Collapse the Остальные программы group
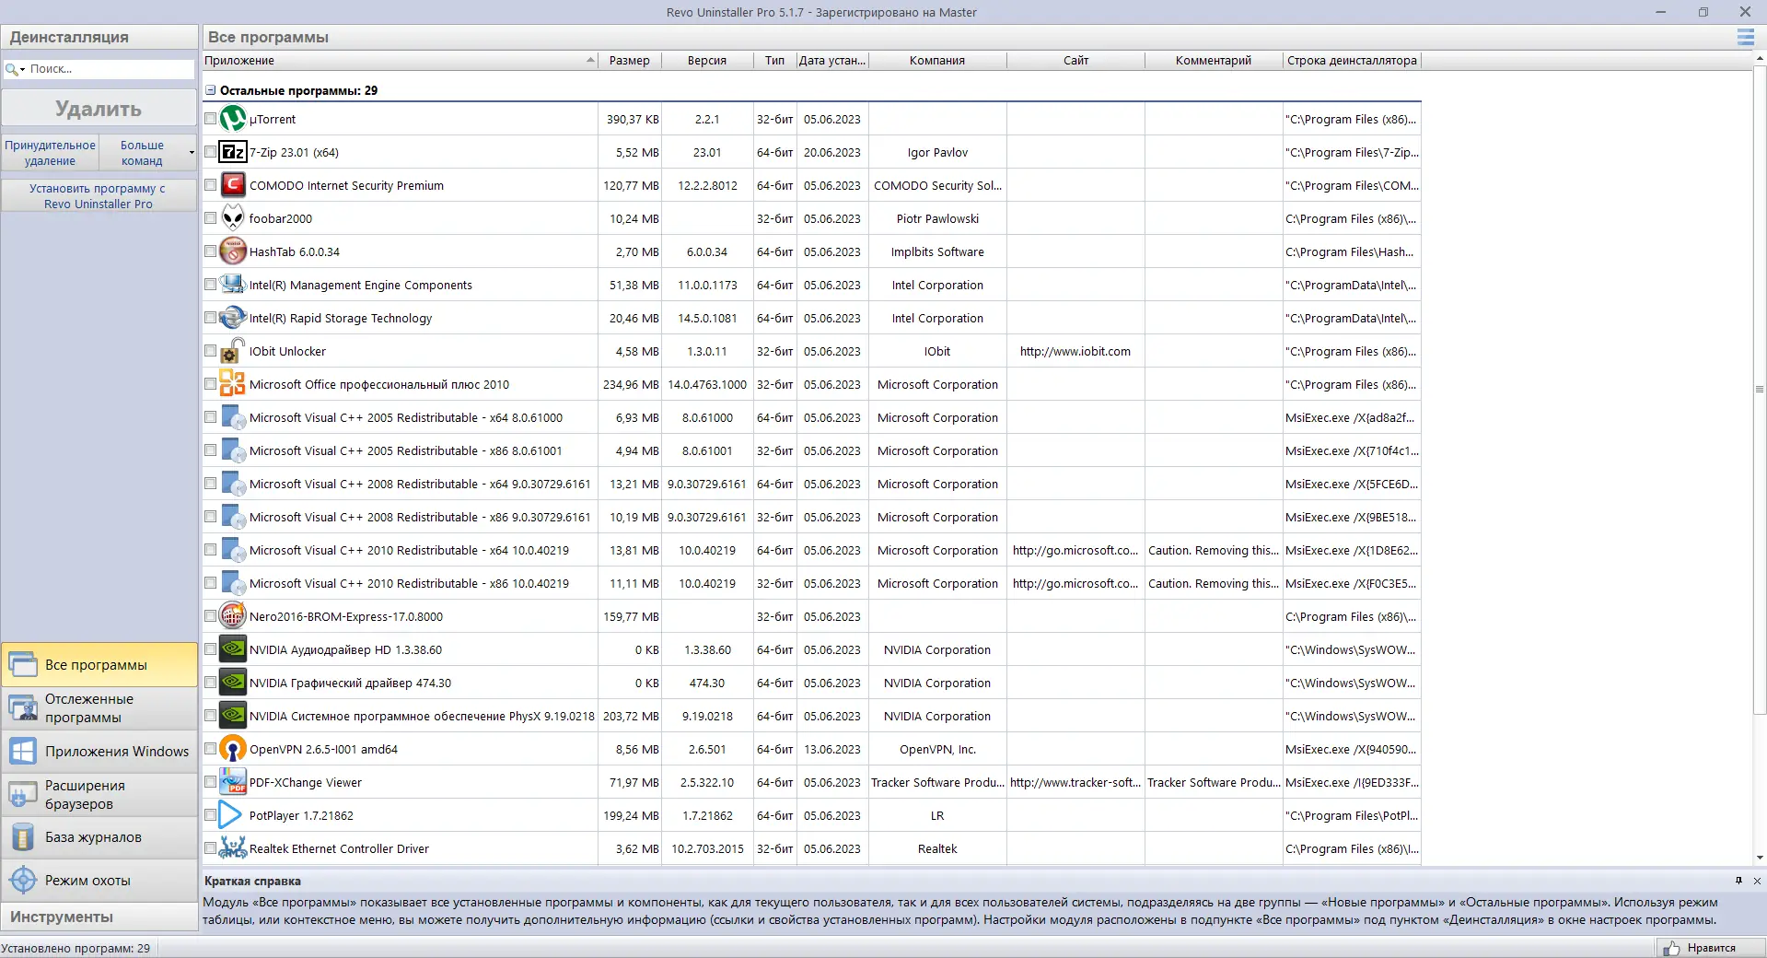This screenshot has height=958, width=1767. coord(210,90)
